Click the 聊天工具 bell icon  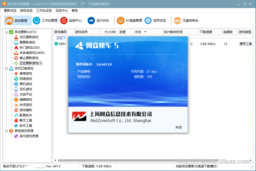[16, 121]
